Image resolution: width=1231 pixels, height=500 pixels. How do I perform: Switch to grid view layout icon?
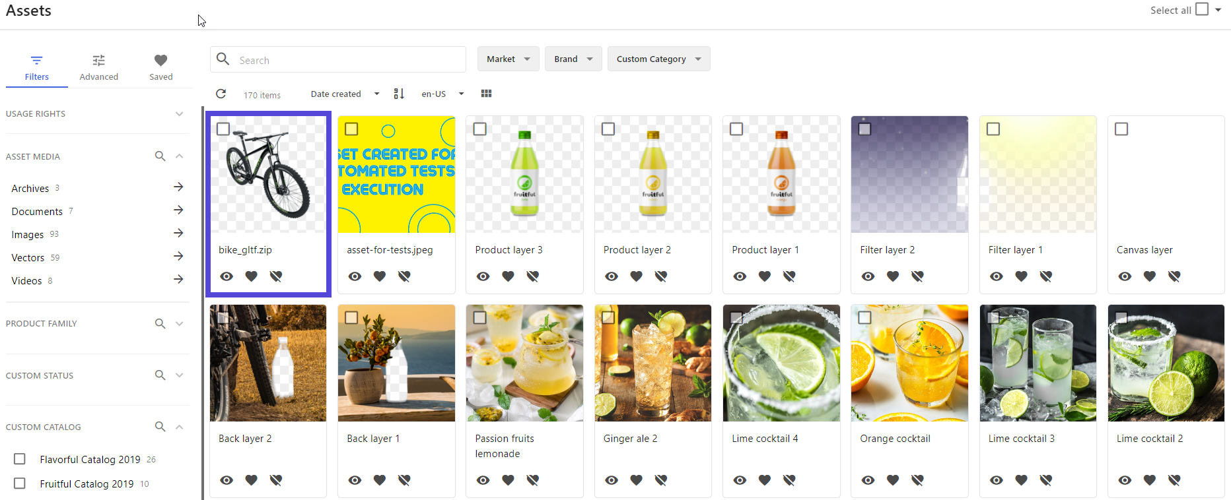[x=487, y=94]
